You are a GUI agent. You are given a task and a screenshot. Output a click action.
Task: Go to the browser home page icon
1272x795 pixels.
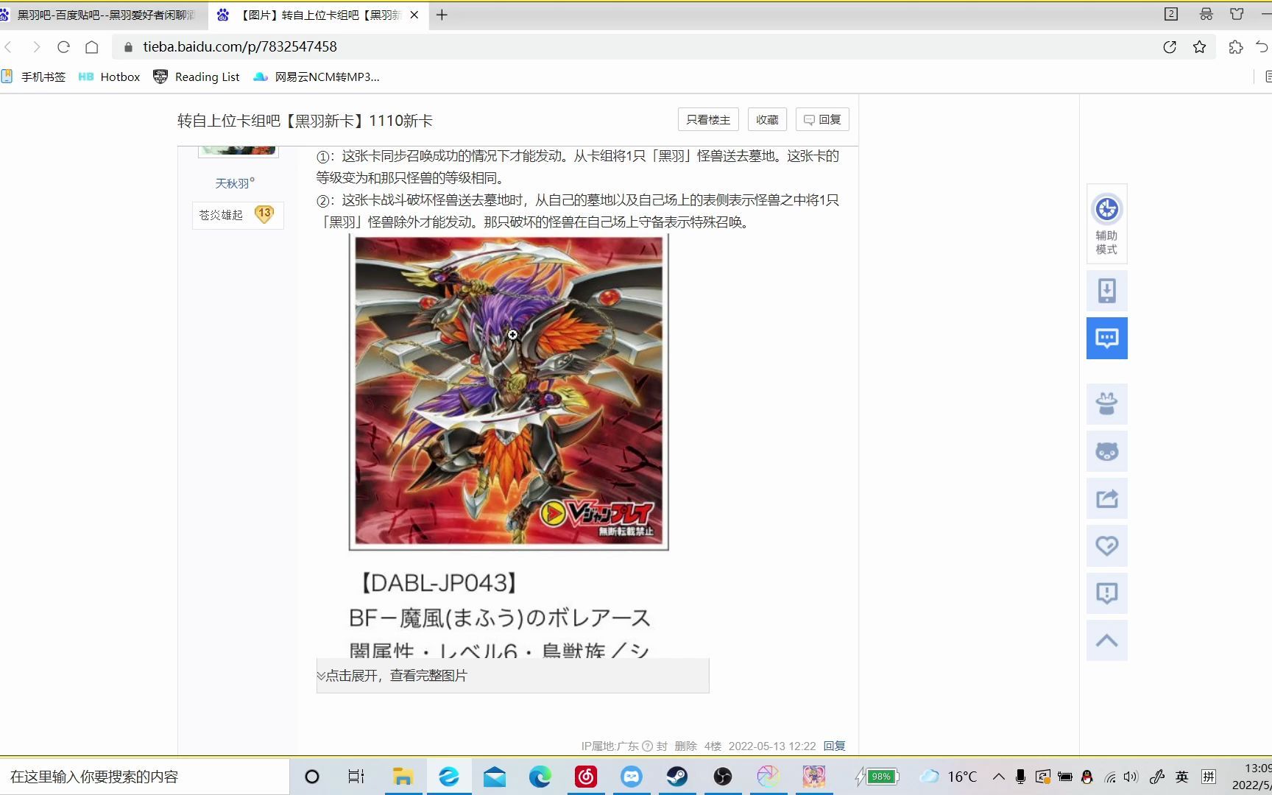click(x=91, y=47)
